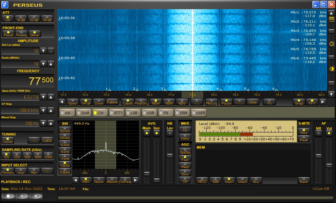The height and width of the screenshot is (203, 336).
Task: Toggle the Presel front-end filter
Action: point(8,34)
